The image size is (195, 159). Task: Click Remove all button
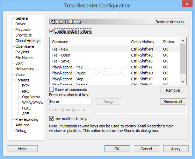point(173,101)
